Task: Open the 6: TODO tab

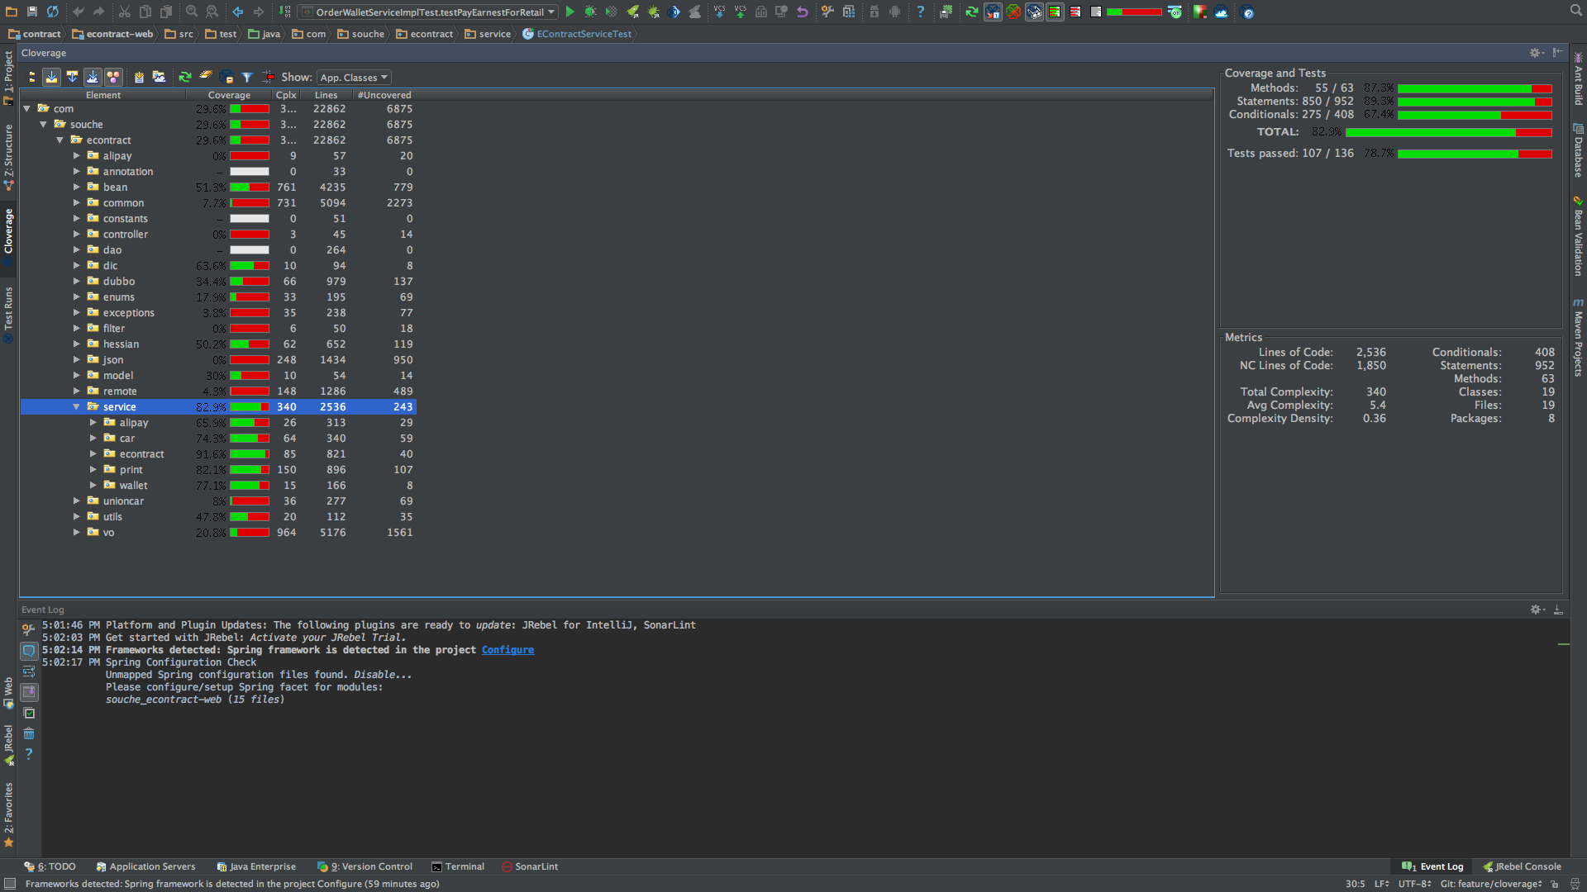Action: tap(50, 866)
